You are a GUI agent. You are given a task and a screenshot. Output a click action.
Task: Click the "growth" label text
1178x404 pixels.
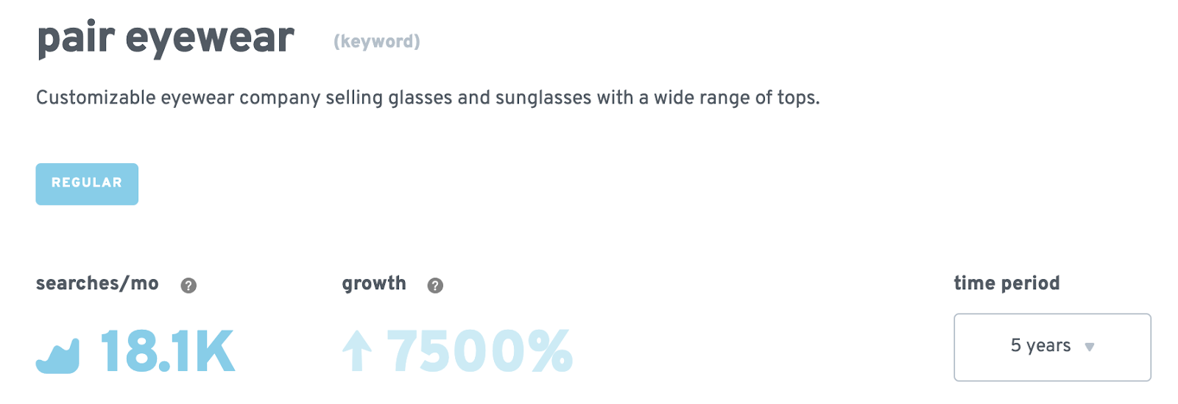[374, 284]
